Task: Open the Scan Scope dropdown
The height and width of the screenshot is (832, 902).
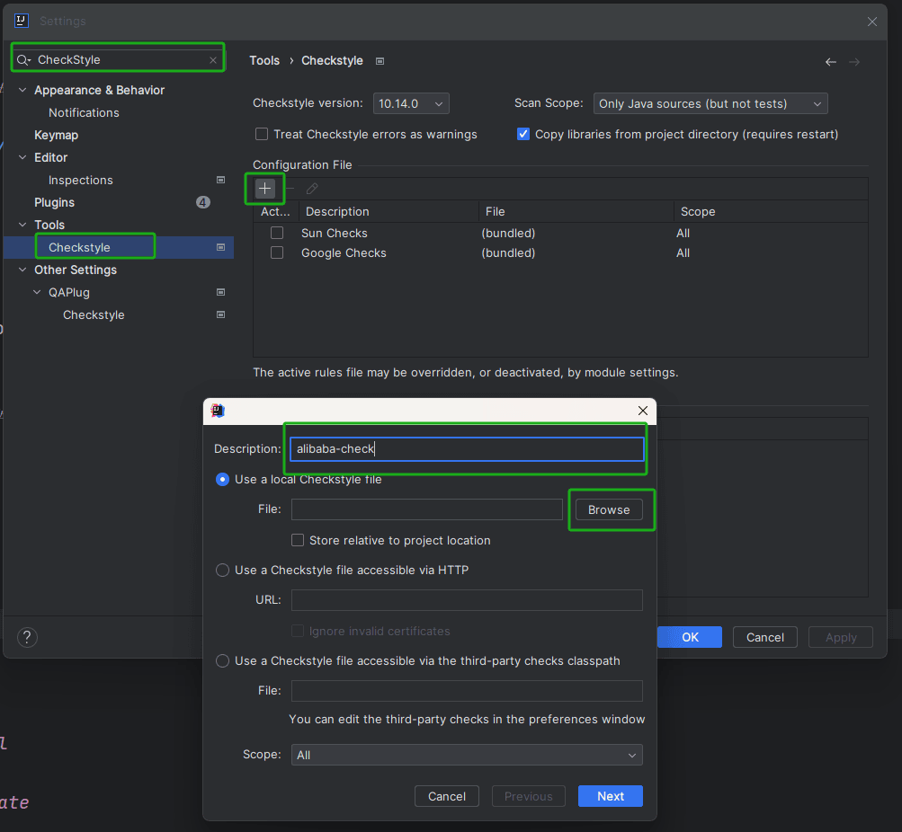Action: tap(710, 103)
